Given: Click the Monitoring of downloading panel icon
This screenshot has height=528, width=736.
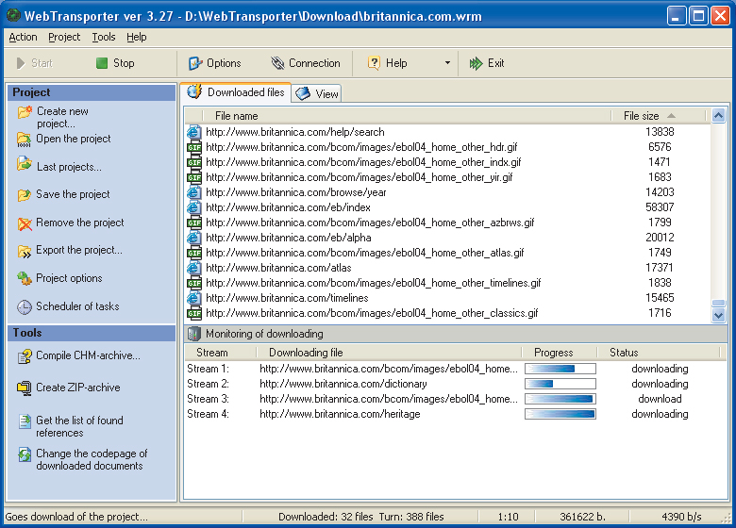Looking at the screenshot, I should coord(193,334).
